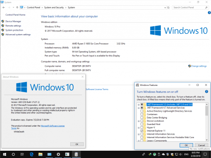Go to Control Panel Home
This screenshot has height=158, width=211.
coord(15,15)
